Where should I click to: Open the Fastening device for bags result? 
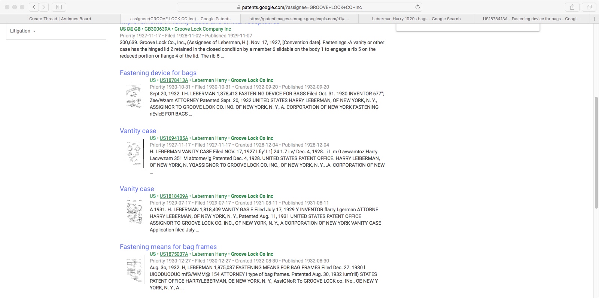(x=158, y=73)
